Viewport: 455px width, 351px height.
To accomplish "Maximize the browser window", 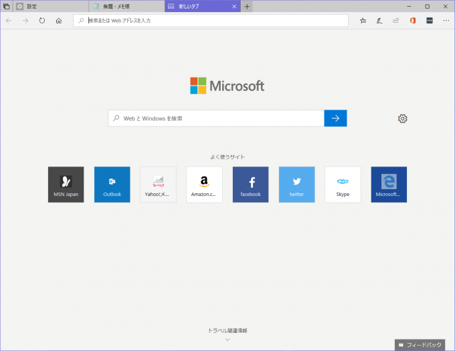I will (x=427, y=7).
